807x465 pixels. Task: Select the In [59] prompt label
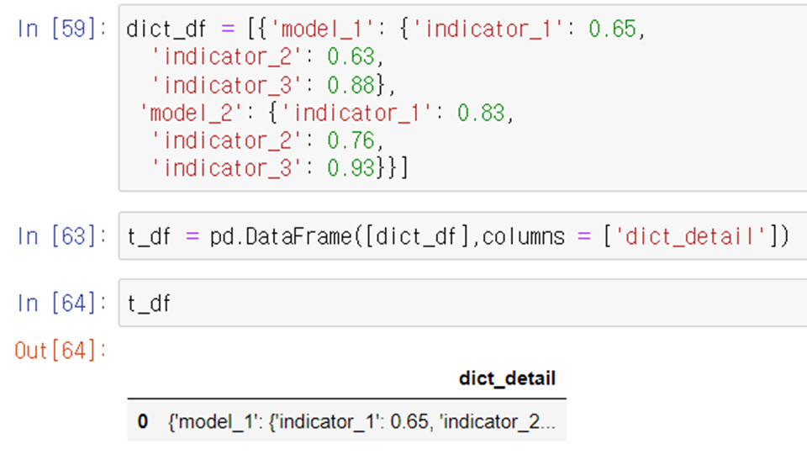pos(61,29)
